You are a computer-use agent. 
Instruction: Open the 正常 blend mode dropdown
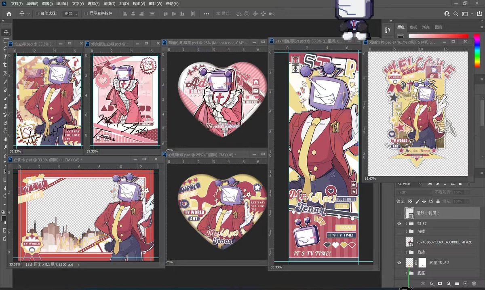click(x=414, y=192)
